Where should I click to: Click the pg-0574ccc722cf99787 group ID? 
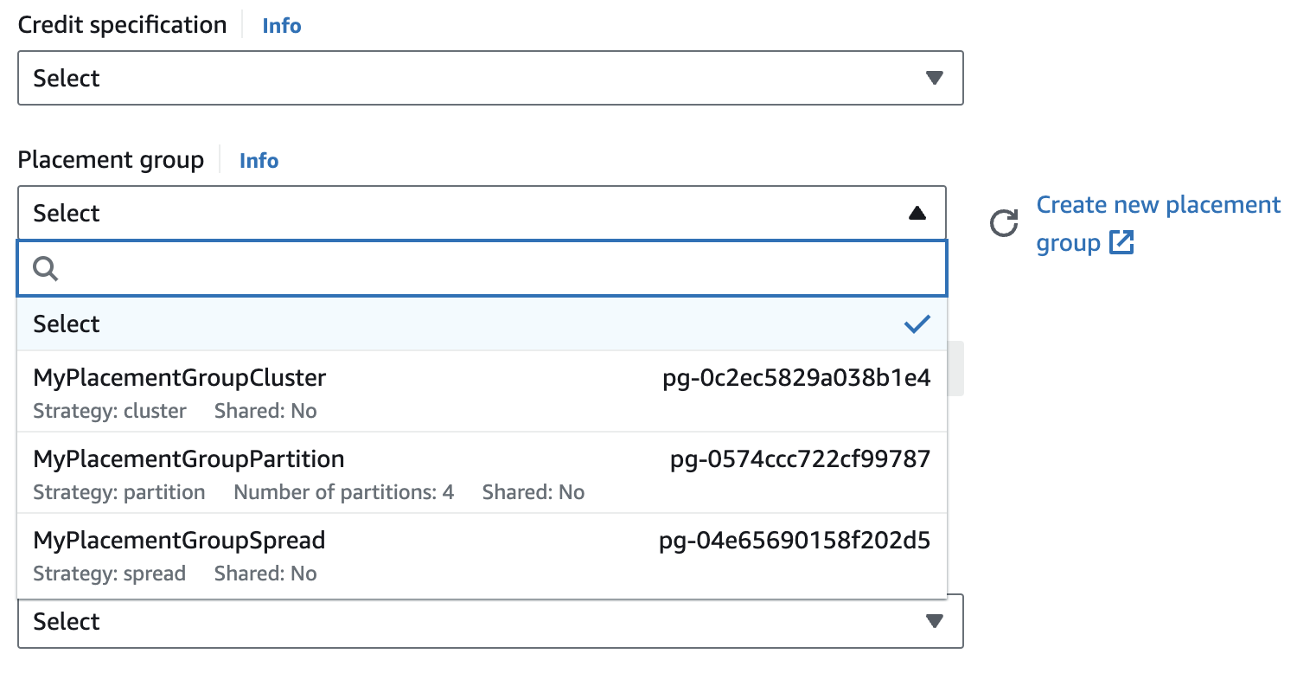800,459
